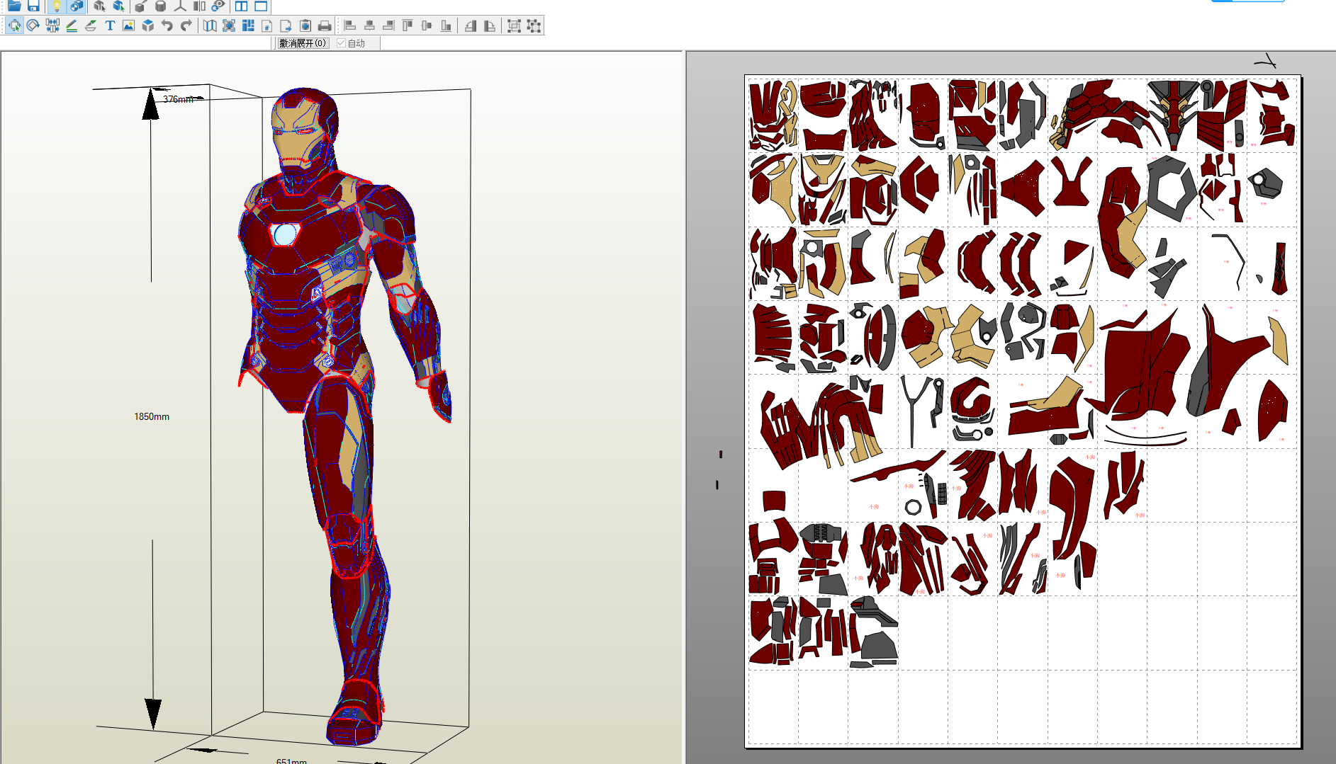
Task: Click the page with blue arrow export icon
Action: point(286,26)
